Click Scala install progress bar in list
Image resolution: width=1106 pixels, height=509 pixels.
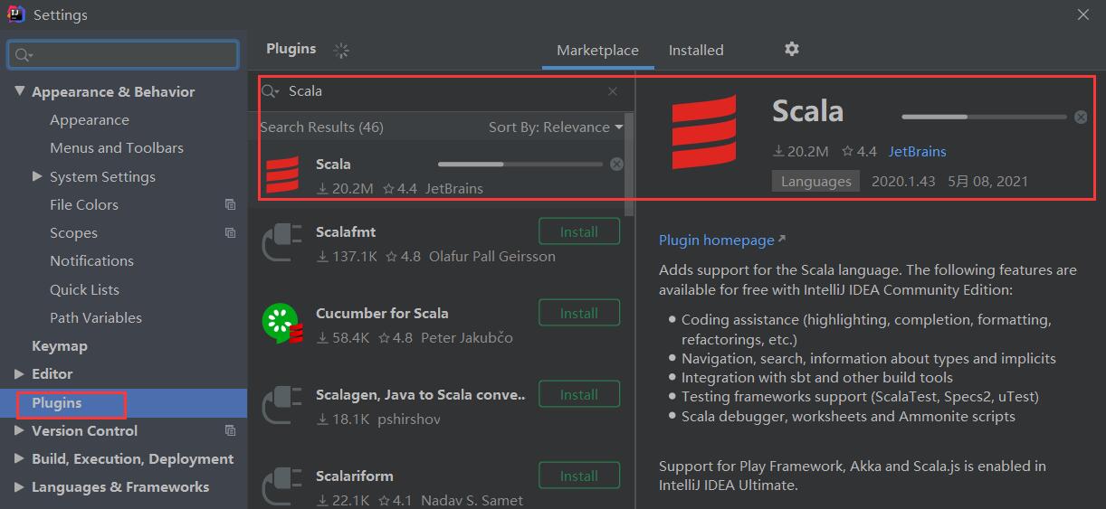(520, 164)
